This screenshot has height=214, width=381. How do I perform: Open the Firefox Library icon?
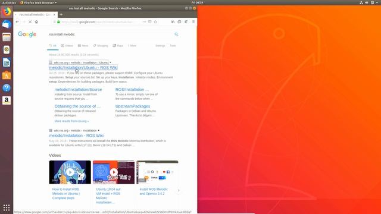(173, 22)
